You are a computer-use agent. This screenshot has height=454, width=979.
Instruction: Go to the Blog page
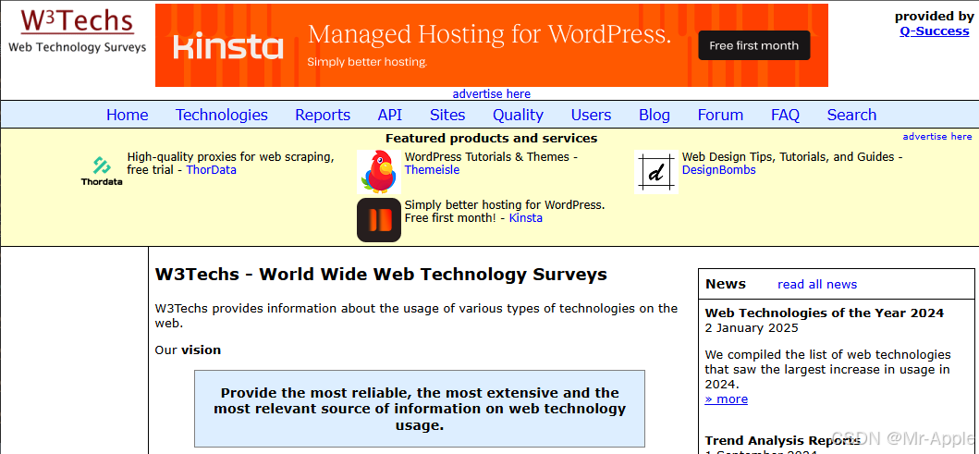click(655, 115)
